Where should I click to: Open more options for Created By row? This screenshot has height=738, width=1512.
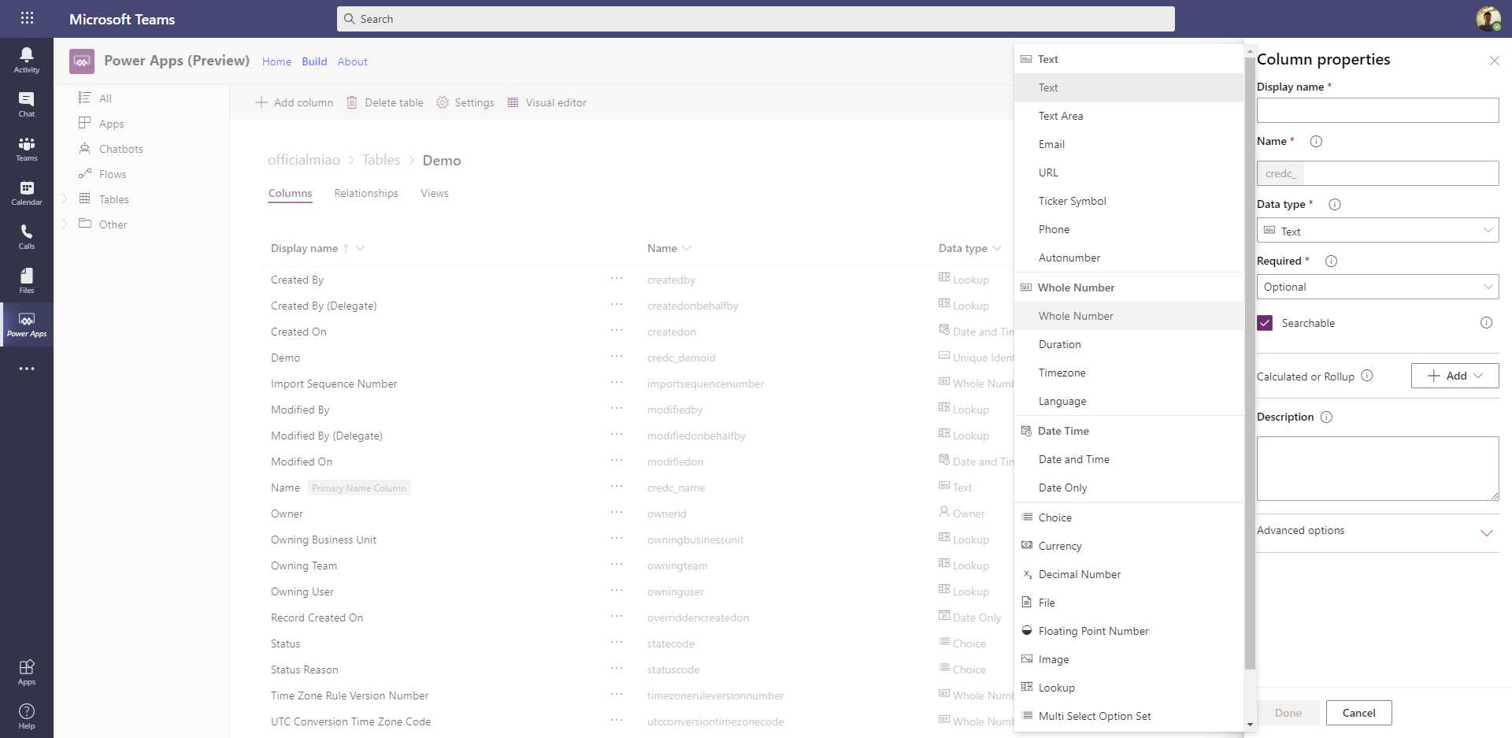tap(617, 279)
